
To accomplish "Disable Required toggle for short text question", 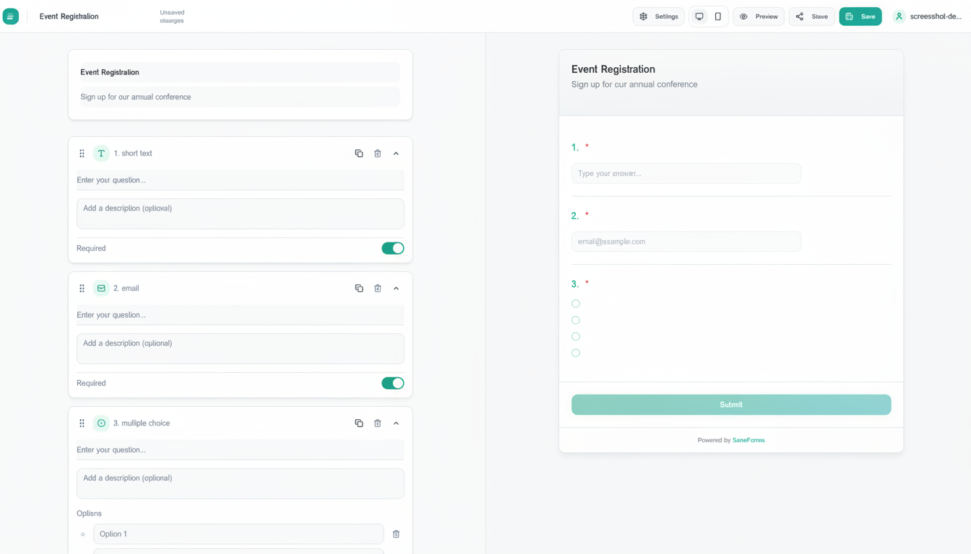I will [x=392, y=248].
